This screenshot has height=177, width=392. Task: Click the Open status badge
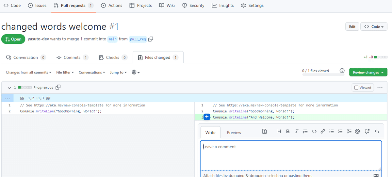tap(13, 39)
